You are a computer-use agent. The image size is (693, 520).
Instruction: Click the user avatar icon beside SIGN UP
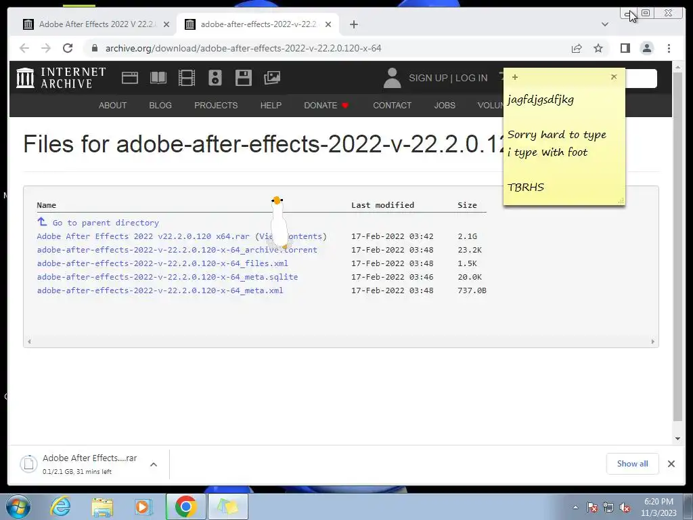pyautogui.click(x=392, y=78)
